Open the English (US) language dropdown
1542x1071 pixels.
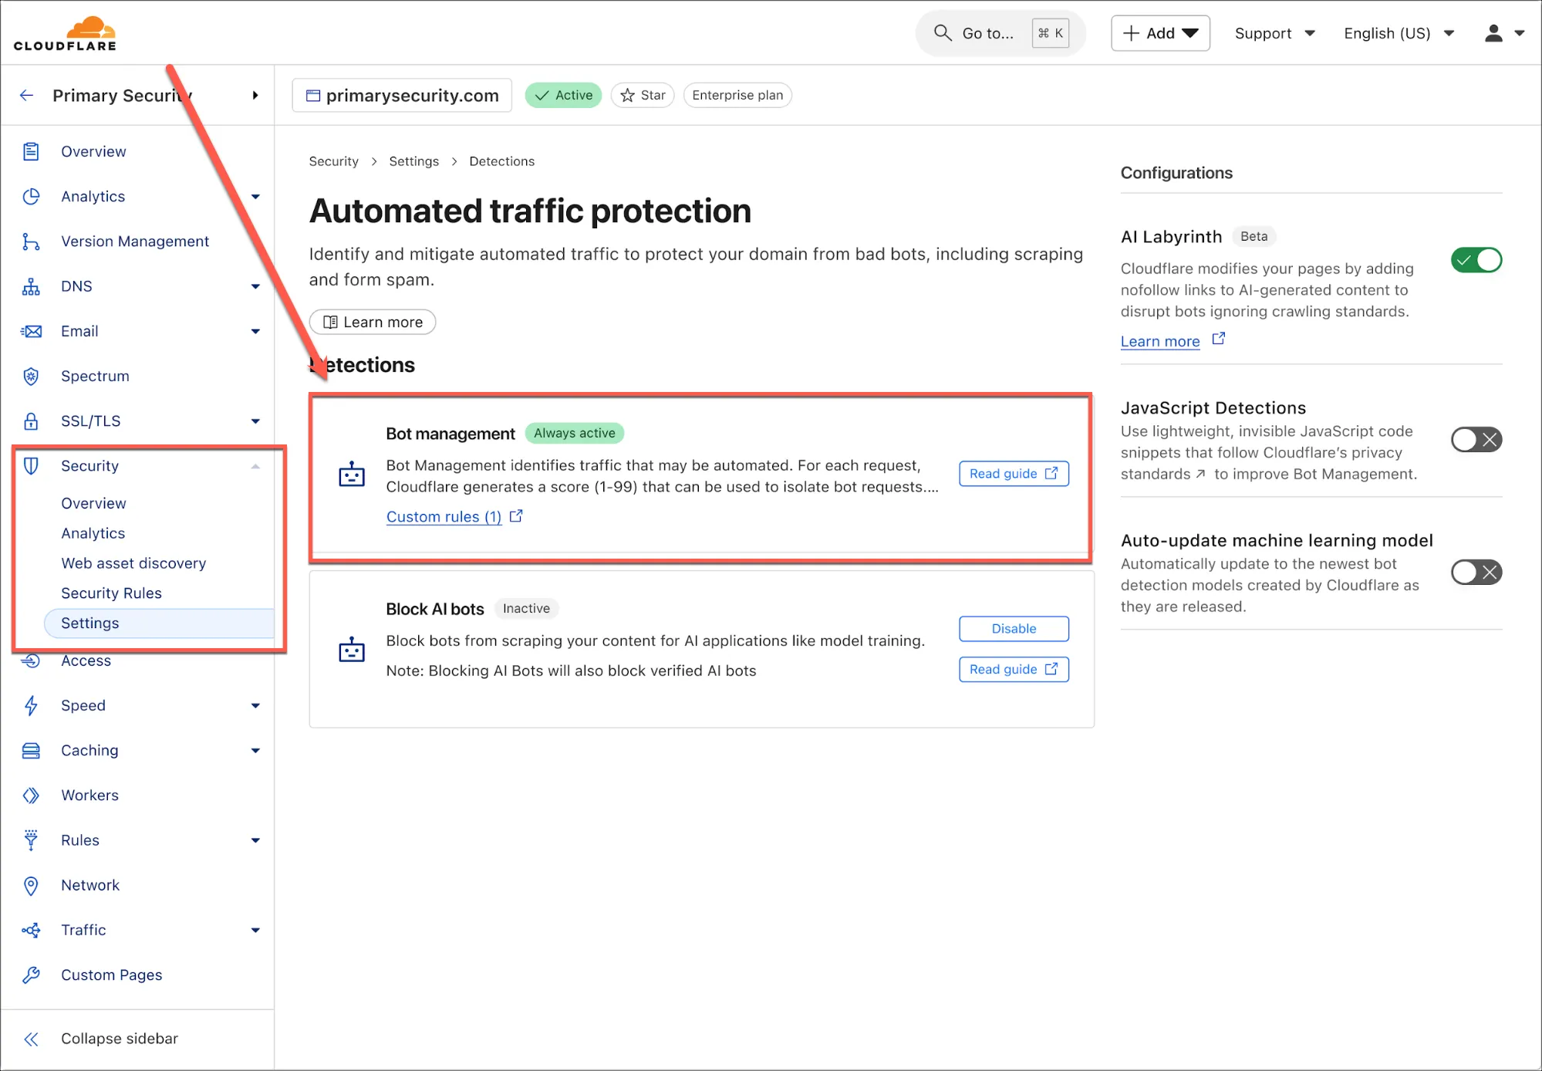pos(1398,33)
